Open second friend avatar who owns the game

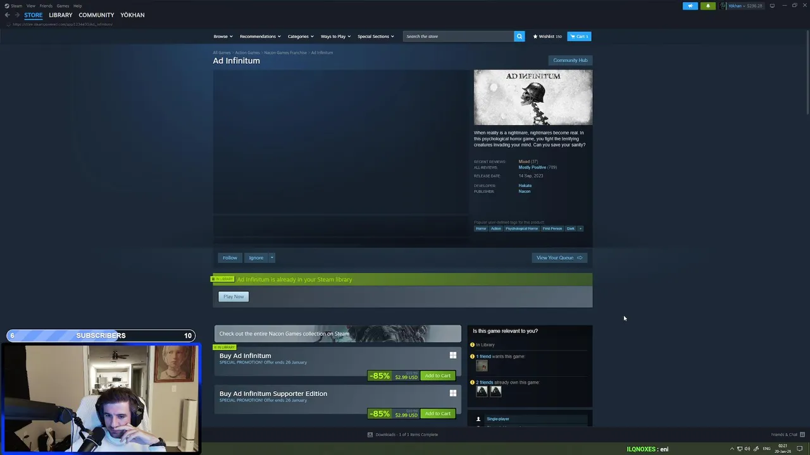click(x=495, y=391)
